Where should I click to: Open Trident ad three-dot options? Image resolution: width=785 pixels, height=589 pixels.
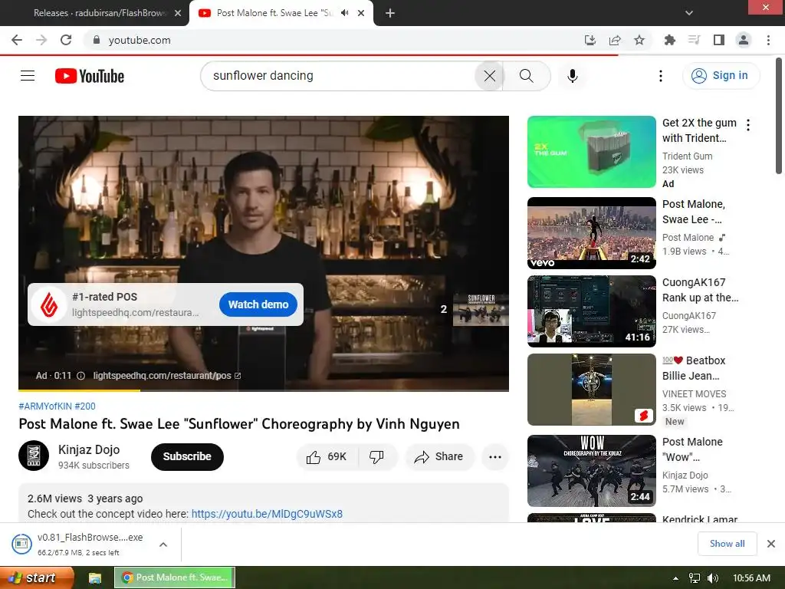pos(748,125)
